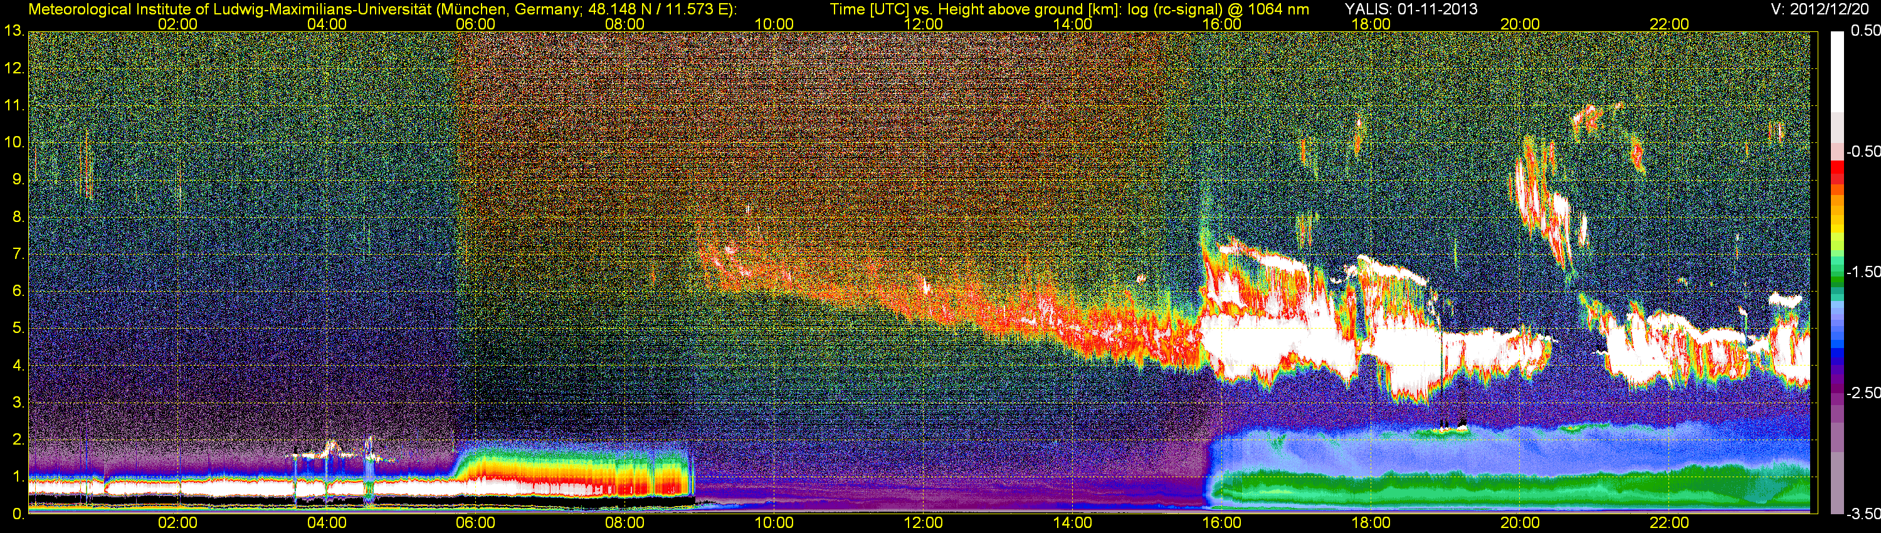Viewport: 1881px width, 533px height.
Task: Click the 20:00 label on the bottom time axis
Action: point(1520,523)
